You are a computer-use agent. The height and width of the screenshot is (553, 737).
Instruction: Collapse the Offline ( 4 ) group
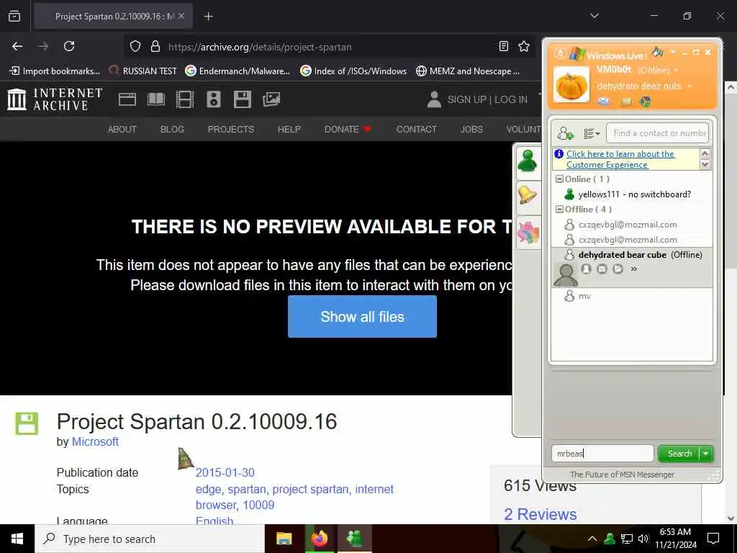pyautogui.click(x=559, y=210)
